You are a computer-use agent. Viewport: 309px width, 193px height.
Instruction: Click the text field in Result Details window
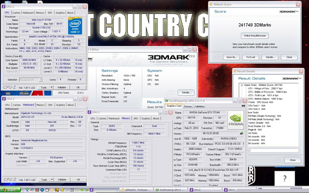click(x=274, y=151)
